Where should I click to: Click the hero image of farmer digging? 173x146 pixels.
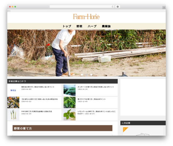click(x=86, y=53)
